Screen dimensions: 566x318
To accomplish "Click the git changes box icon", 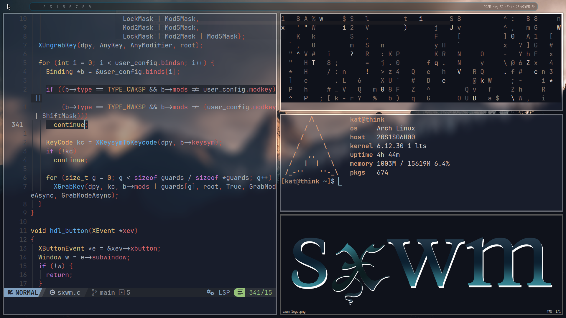I will click(121, 292).
